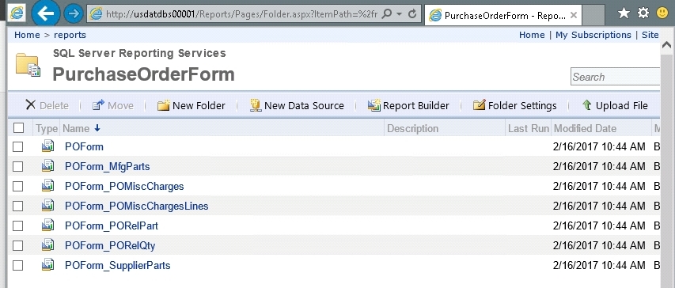The height and width of the screenshot is (288, 675).
Task: Click the browser address URL field
Action: (241, 14)
